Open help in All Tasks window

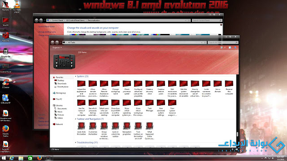tap(235, 48)
